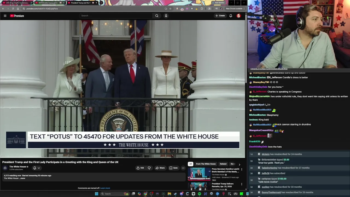Open The White House channel avatar
The width and height of the screenshot is (350, 197).
(5, 168)
